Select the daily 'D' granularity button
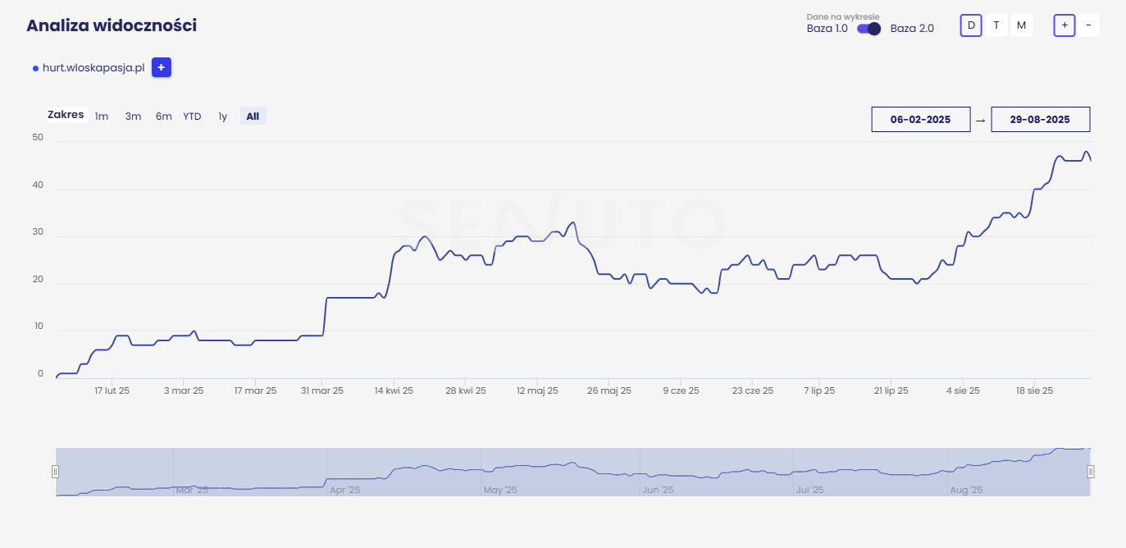Viewport: 1126px width, 548px height. coord(971,25)
